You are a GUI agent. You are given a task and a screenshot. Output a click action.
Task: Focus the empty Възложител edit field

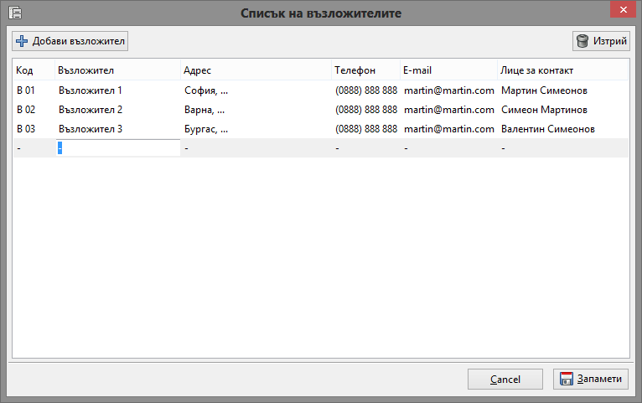pos(118,148)
